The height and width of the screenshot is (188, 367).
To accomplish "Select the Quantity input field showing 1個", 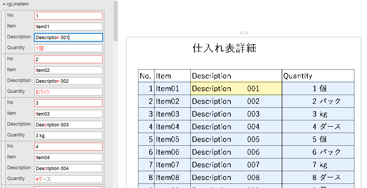I will point(68,48).
